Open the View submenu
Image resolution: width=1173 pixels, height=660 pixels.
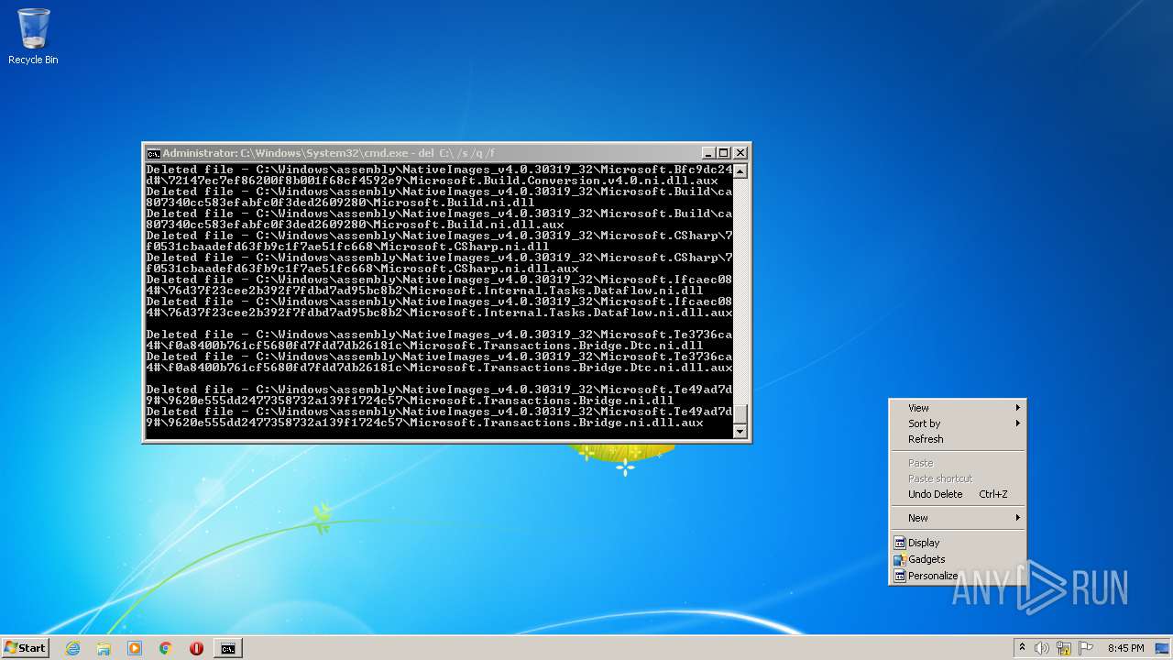click(958, 408)
